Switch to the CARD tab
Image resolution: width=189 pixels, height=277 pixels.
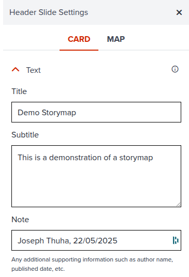click(79, 39)
